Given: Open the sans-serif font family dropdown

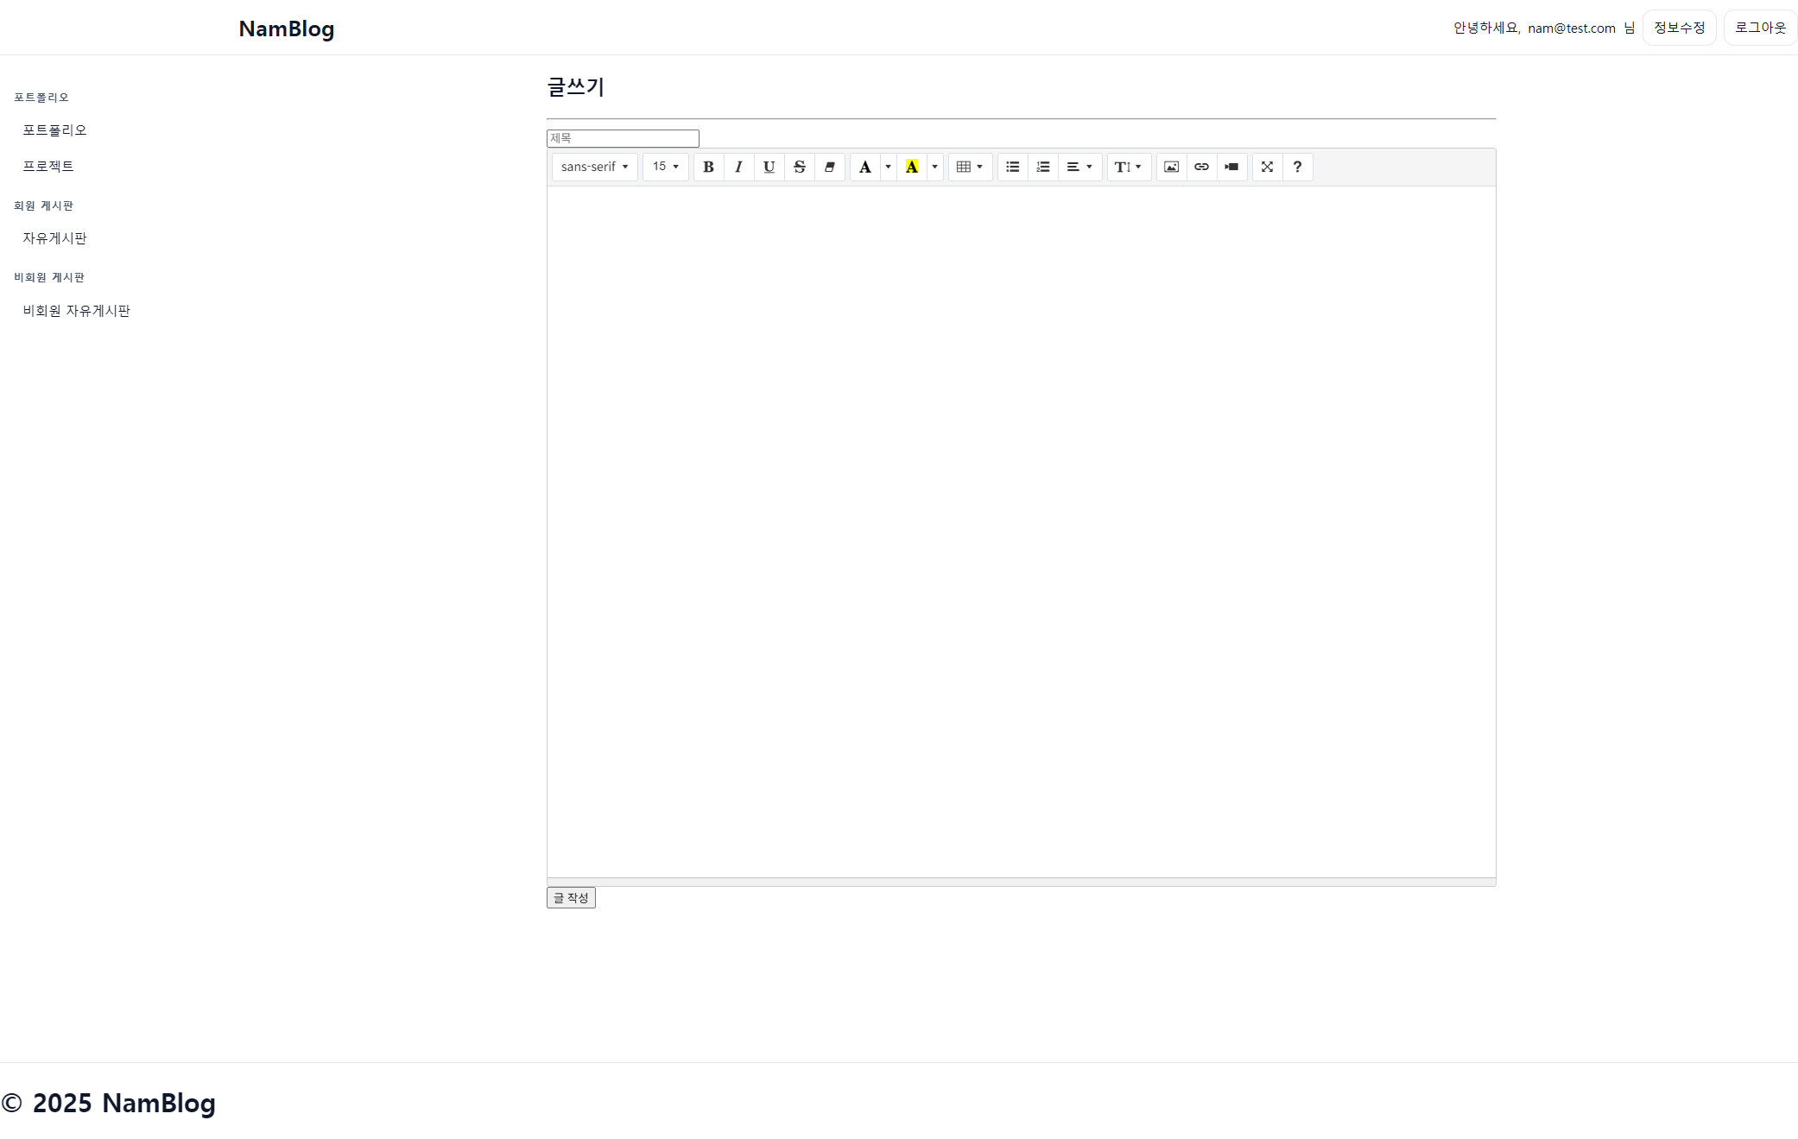Looking at the screenshot, I should [594, 167].
